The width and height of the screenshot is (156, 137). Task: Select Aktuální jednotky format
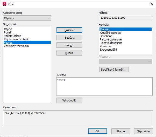[111, 33]
